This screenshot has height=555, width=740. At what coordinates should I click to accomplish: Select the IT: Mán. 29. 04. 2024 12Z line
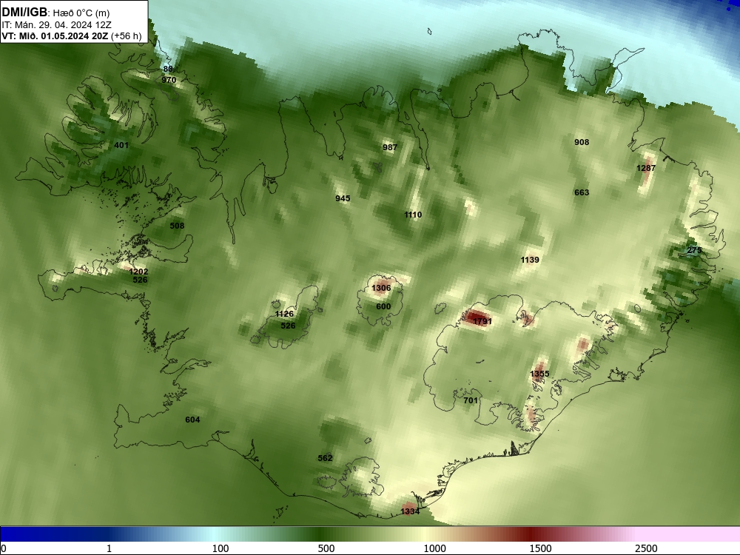[x=57, y=24]
